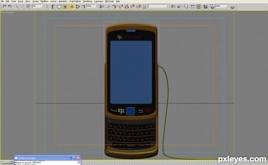Select the Select and Link tool
This screenshot has height=165, width=268.
17,7
